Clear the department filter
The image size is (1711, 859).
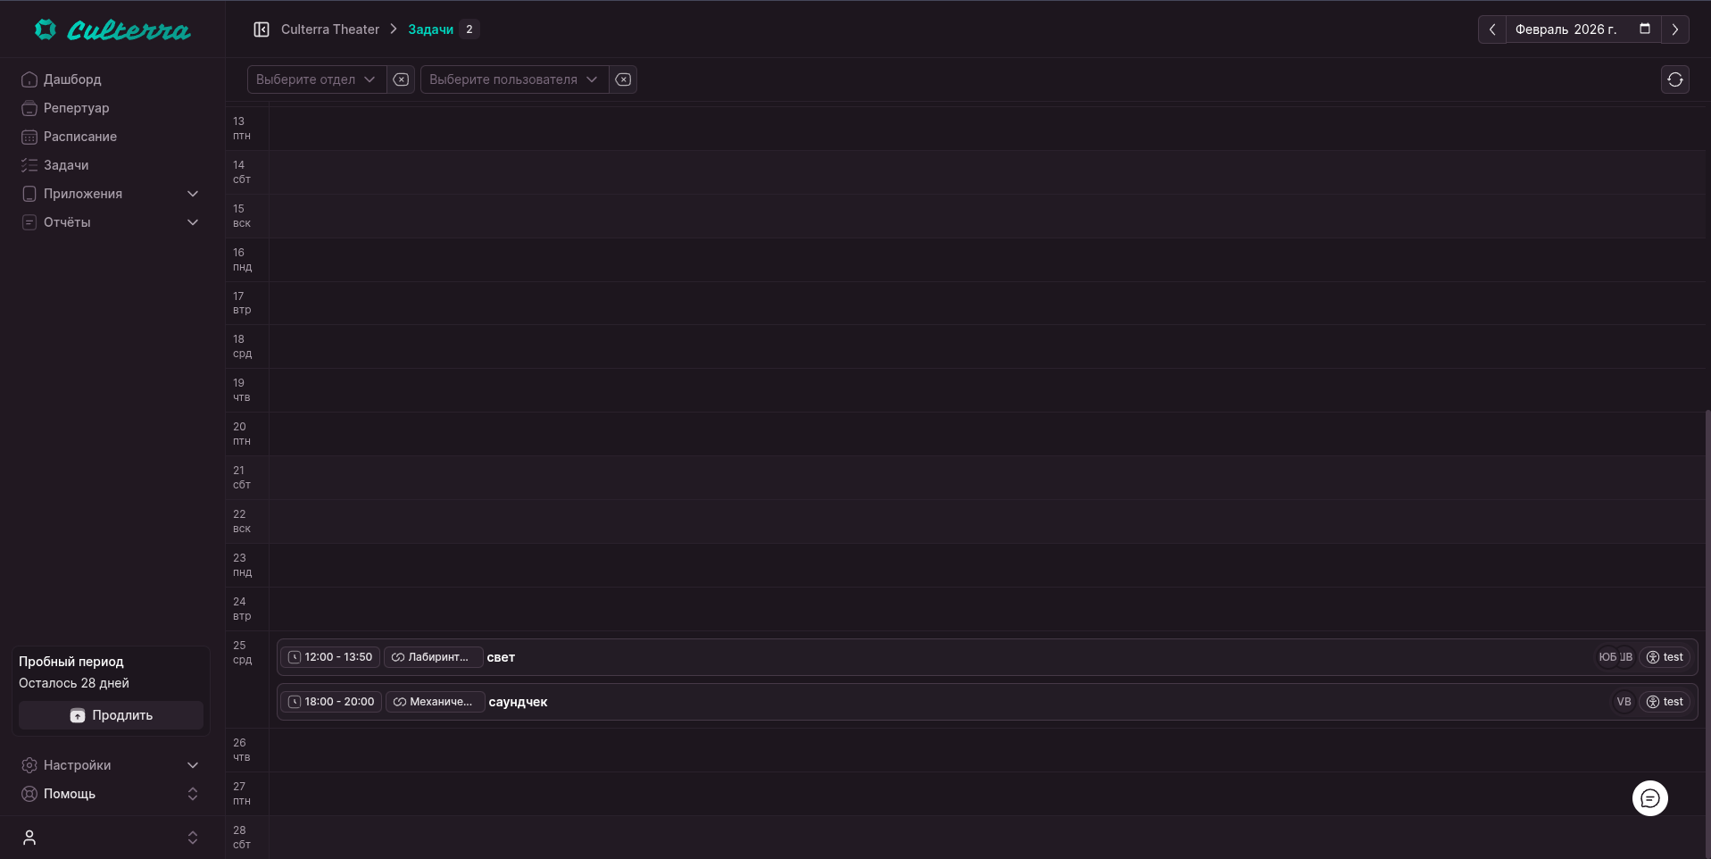[x=402, y=79]
